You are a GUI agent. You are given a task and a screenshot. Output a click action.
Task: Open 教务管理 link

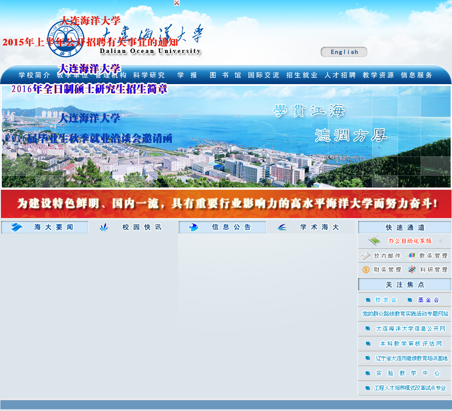[x=433, y=256]
